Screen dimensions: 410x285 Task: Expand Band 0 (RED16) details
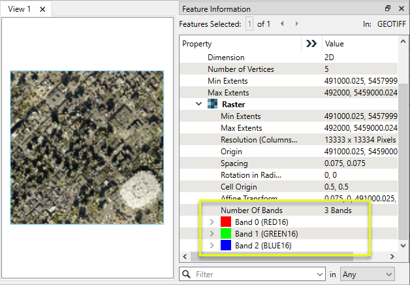(x=212, y=222)
